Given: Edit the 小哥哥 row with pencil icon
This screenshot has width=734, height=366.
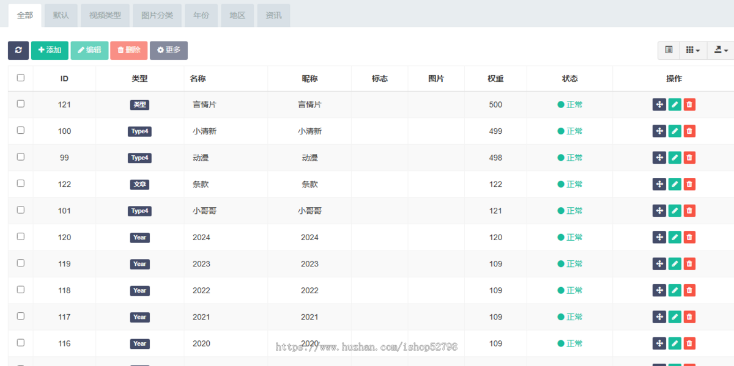Looking at the screenshot, I should (675, 211).
